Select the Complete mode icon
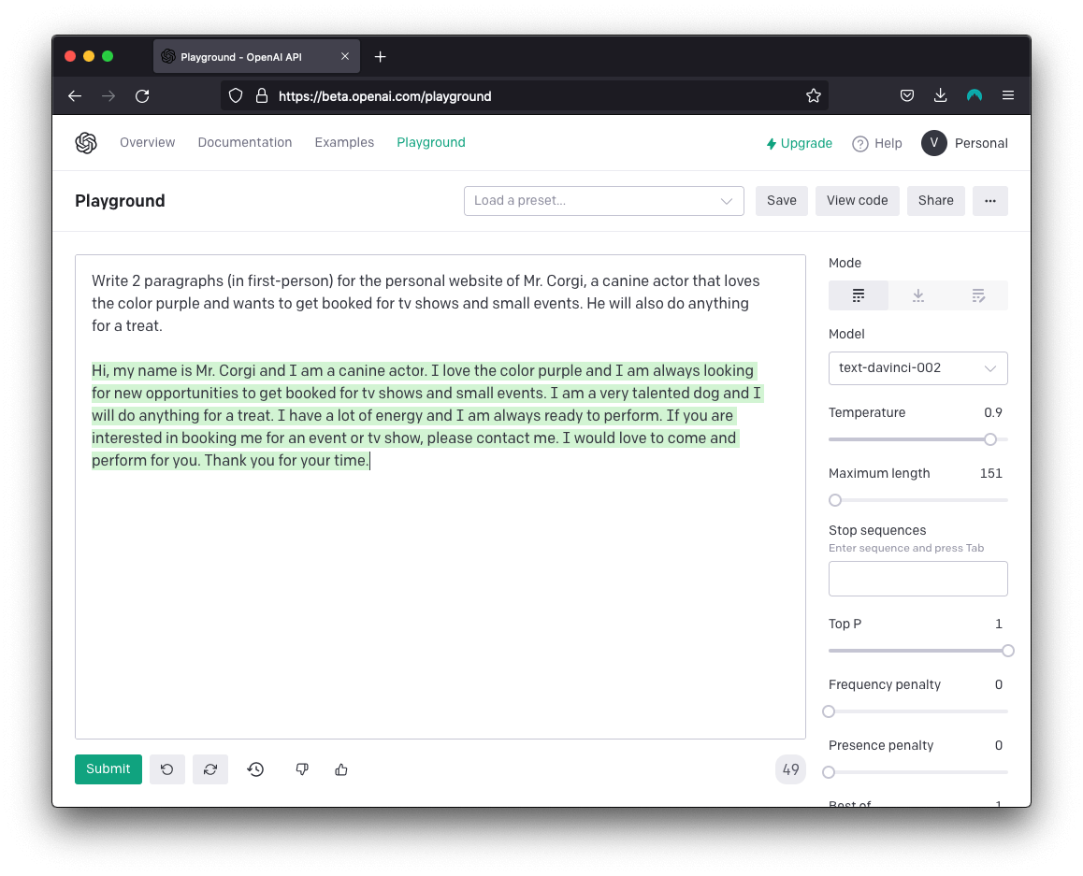This screenshot has height=876, width=1083. click(x=858, y=294)
